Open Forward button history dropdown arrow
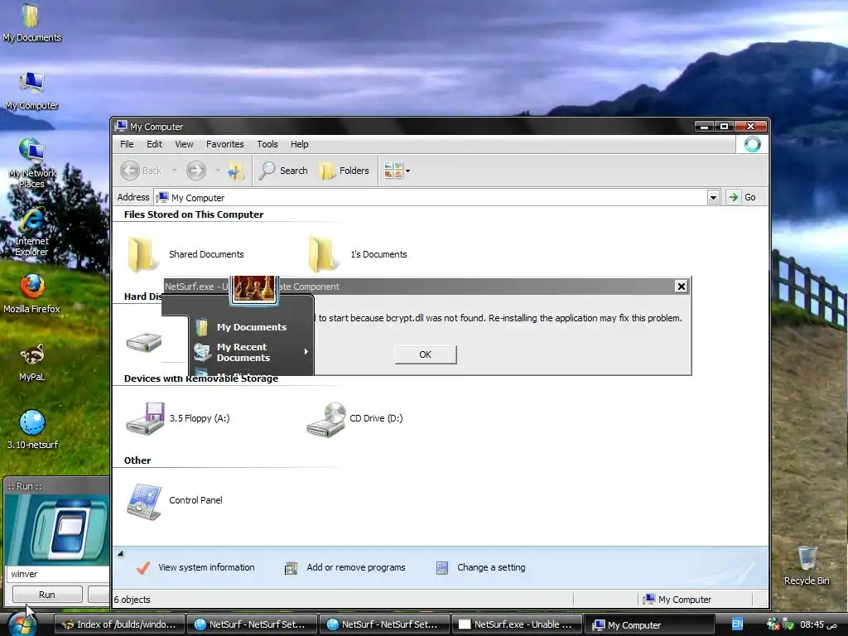Image resolution: width=848 pixels, height=636 pixels. coord(218,171)
